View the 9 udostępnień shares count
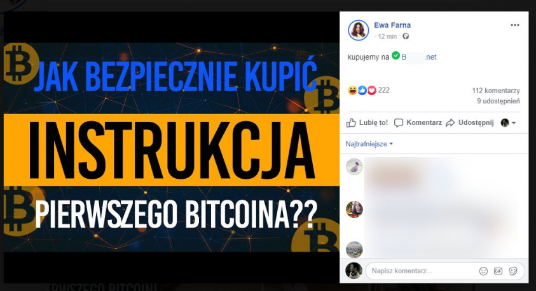This screenshot has width=536, height=291. point(498,101)
